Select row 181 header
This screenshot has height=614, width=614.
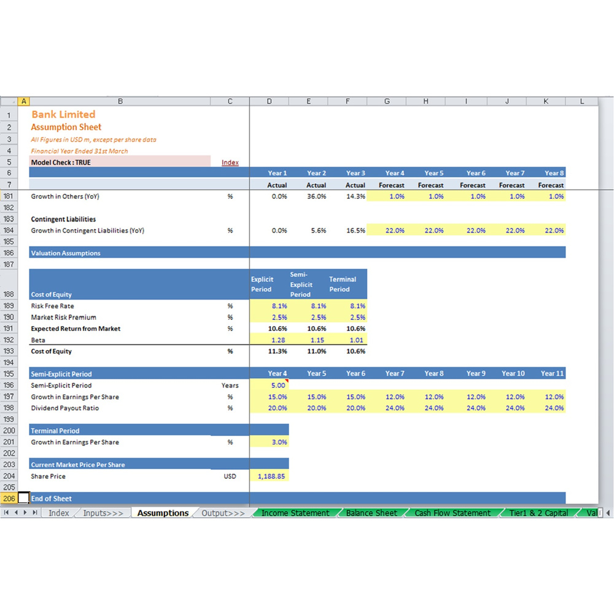point(9,196)
